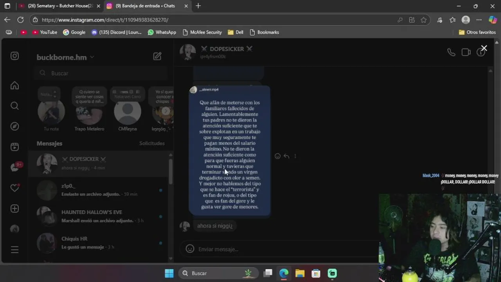Compose a new message with pencil icon
Viewport: 501px width, 282px height.
[157, 56]
